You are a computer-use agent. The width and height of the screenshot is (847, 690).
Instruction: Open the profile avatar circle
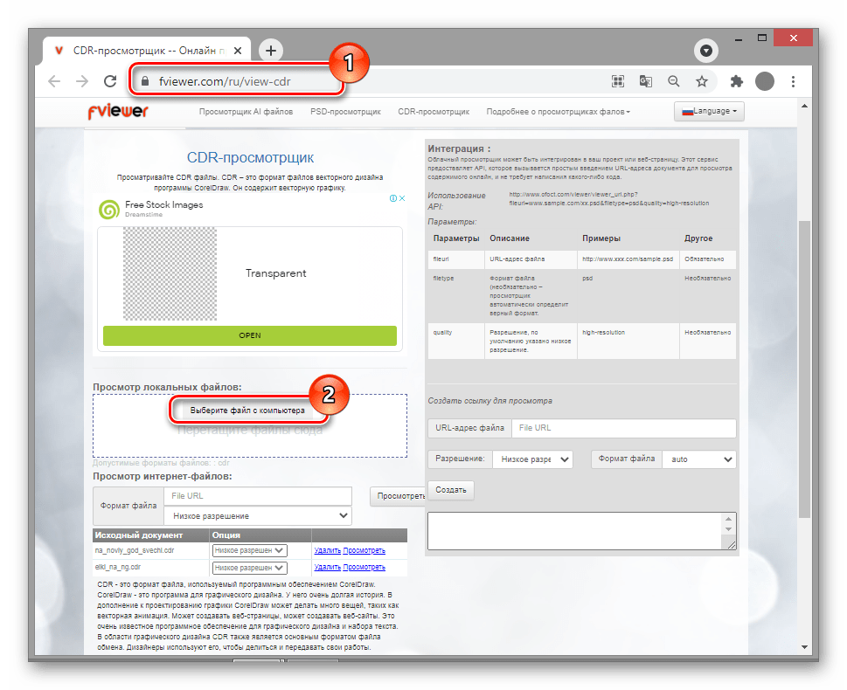tap(764, 81)
